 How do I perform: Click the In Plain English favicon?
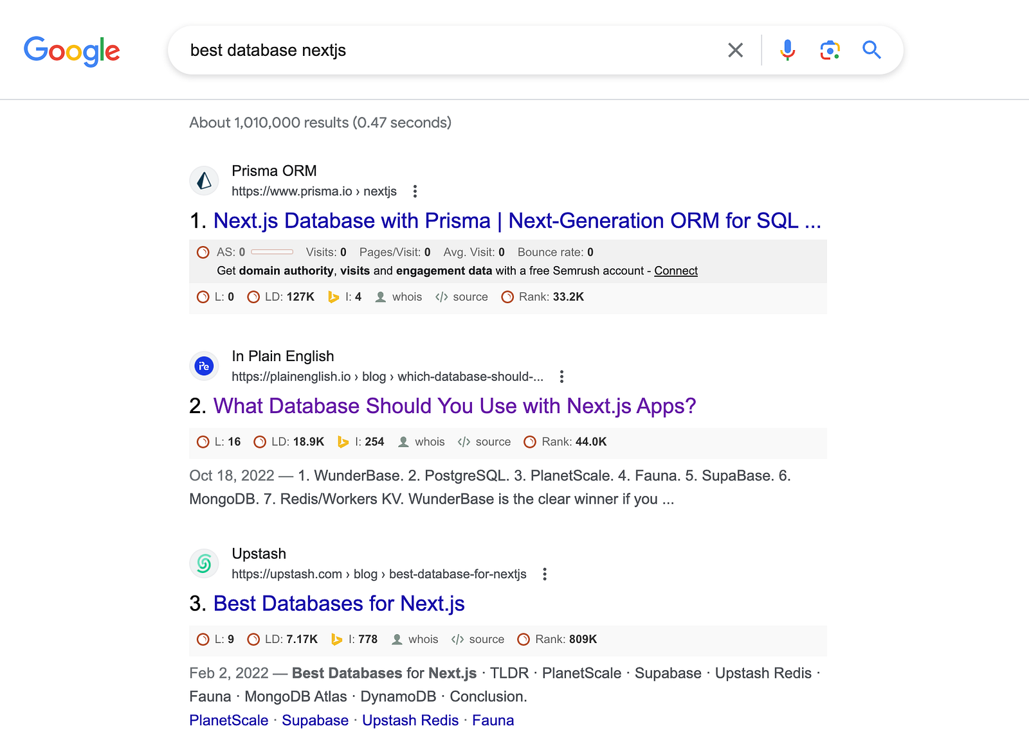tap(205, 366)
